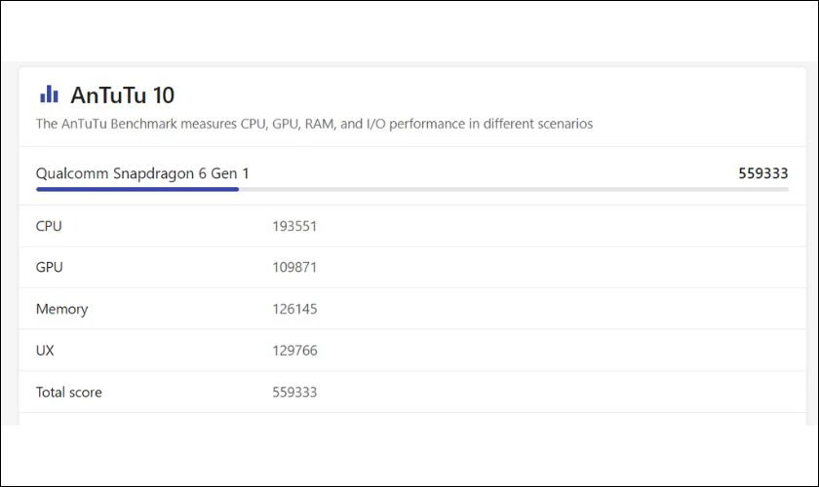Viewport: 819px width, 487px height.
Task: Select the UX value 129766
Action: click(x=294, y=351)
